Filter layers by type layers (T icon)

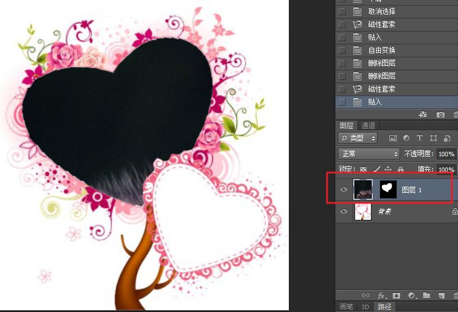(x=420, y=138)
